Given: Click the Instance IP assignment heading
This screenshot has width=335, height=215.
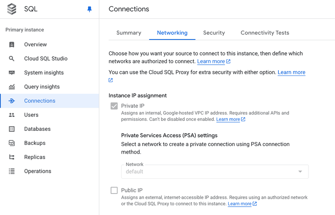Looking at the screenshot, I should (x=138, y=95).
